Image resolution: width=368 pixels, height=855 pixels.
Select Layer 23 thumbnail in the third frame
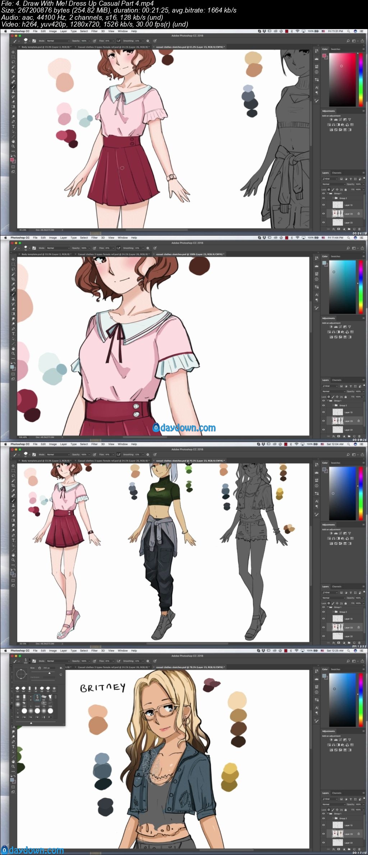(337, 627)
